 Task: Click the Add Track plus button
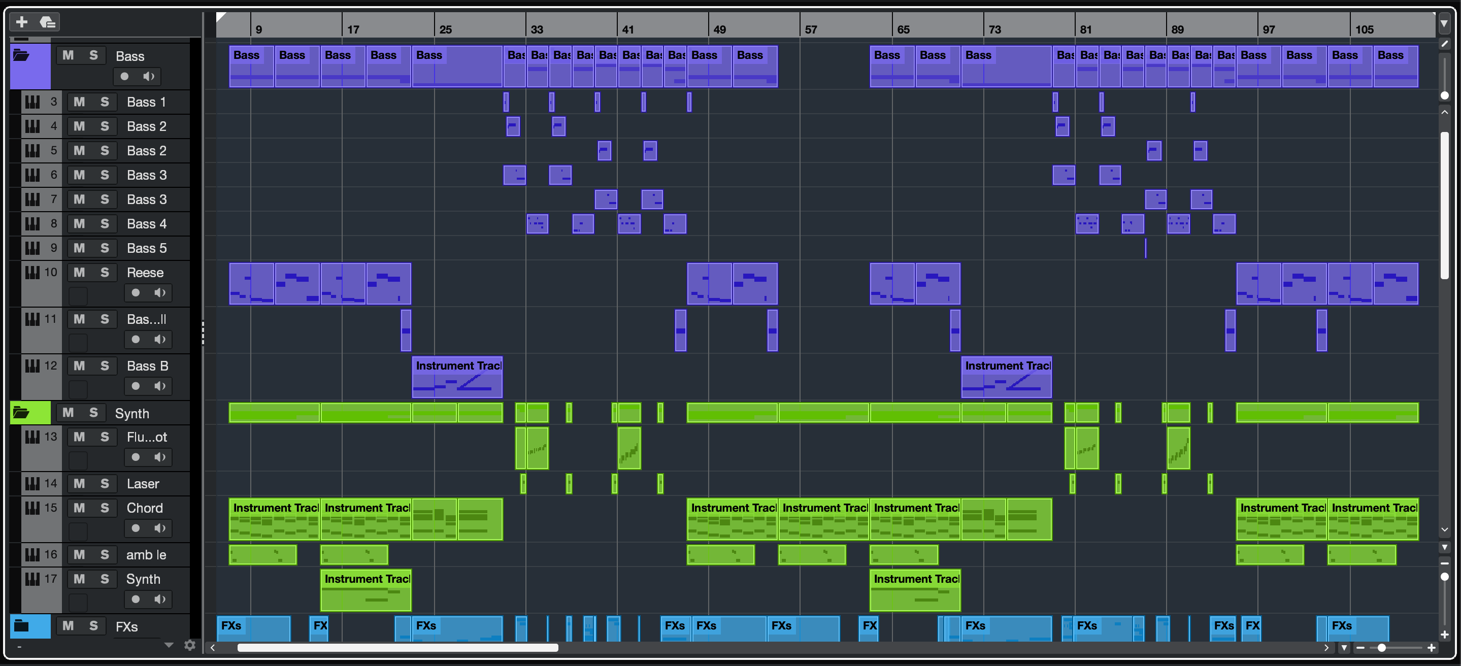point(21,22)
